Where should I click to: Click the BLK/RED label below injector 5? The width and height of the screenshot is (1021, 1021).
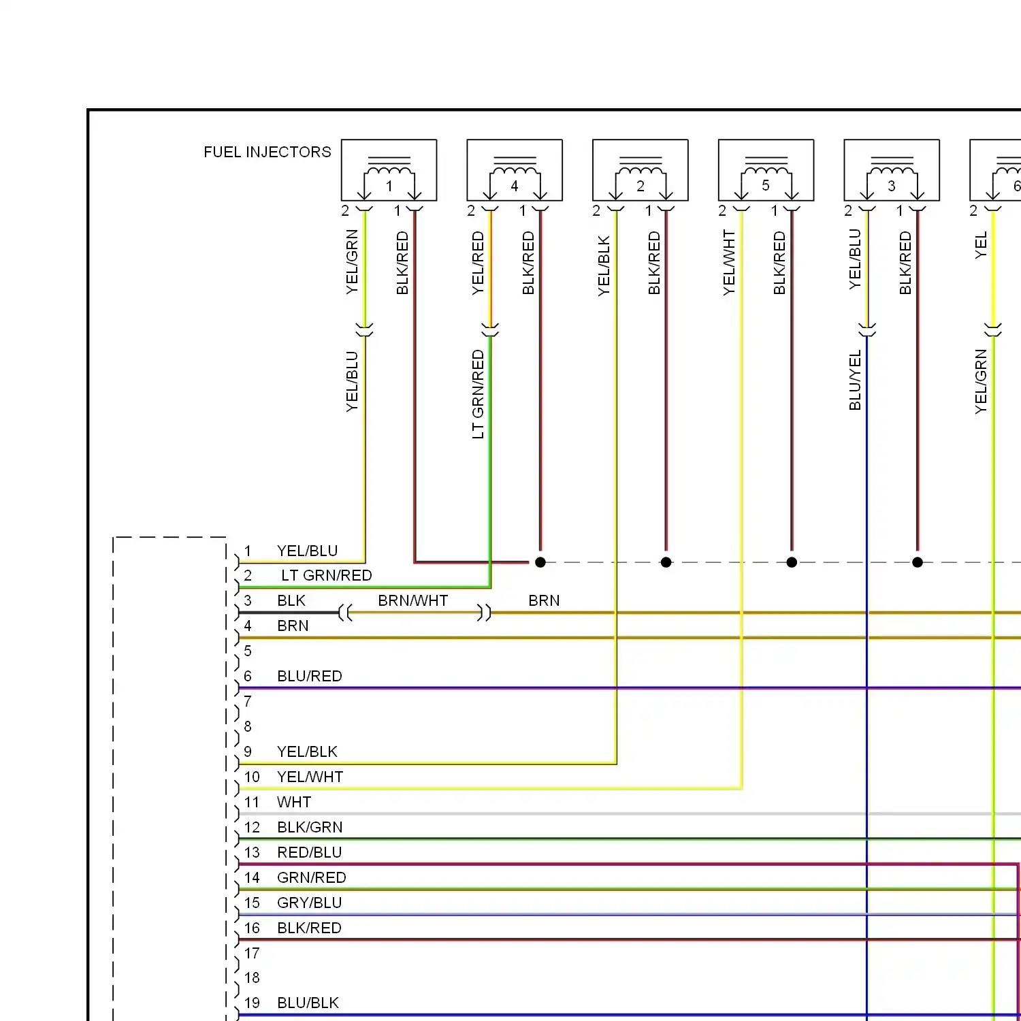click(779, 263)
